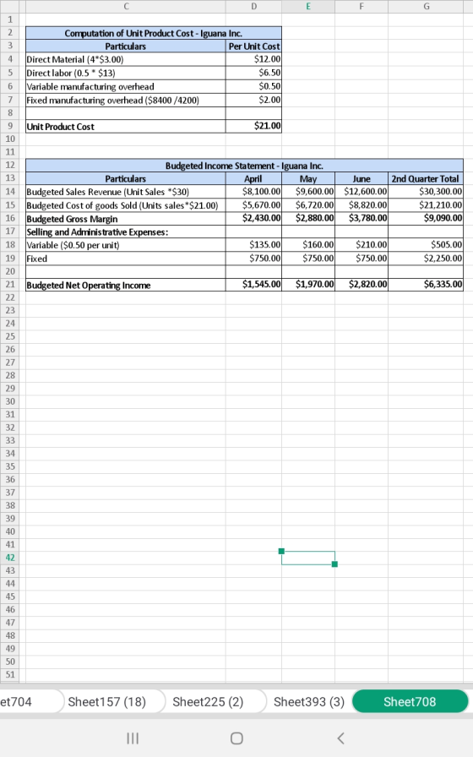Select the $6,335.00 quarter net income cell
This screenshot has width=473, height=757.
(426, 285)
